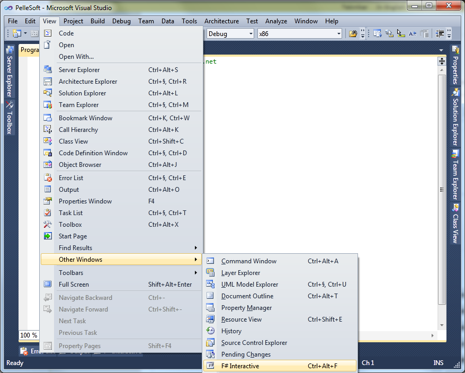The image size is (465, 373).
Task: Click the Architecture Explorer menu icon
Action: click(x=48, y=81)
